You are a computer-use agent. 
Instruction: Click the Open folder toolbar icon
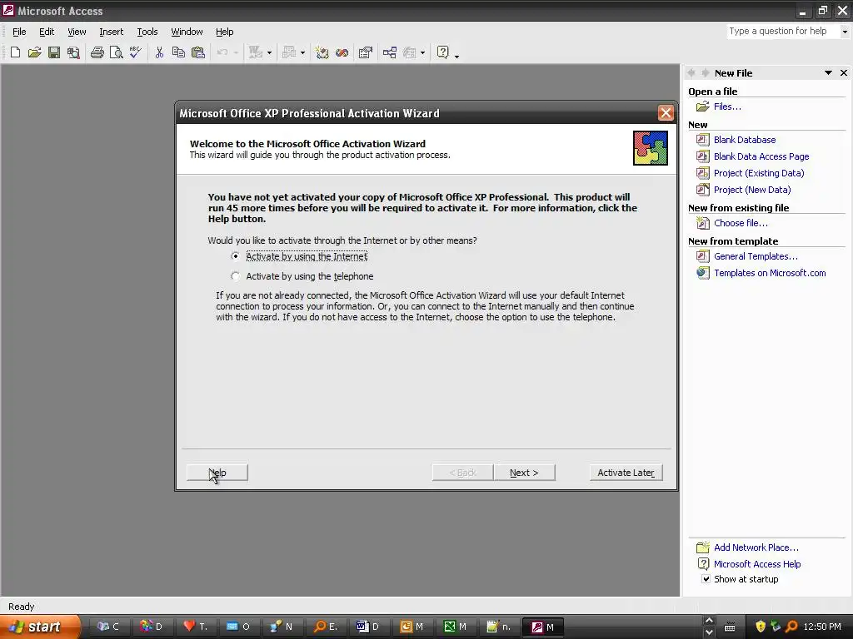click(35, 52)
